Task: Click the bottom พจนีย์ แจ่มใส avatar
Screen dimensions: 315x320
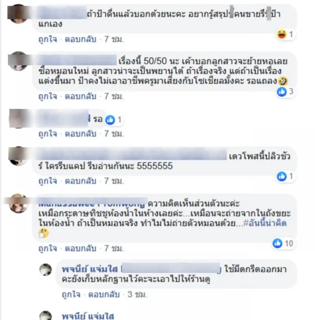Action: (45, 316)
